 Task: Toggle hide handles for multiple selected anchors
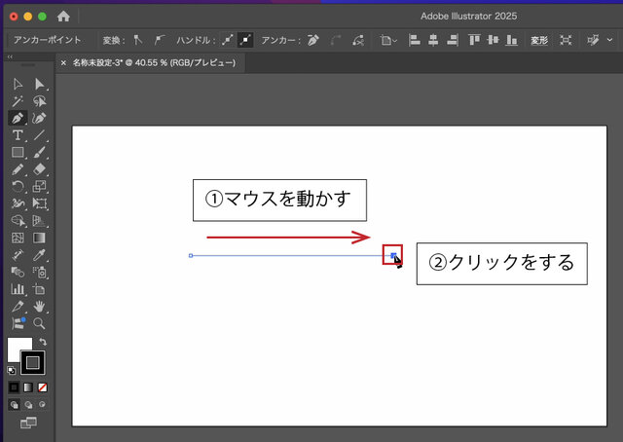245,40
